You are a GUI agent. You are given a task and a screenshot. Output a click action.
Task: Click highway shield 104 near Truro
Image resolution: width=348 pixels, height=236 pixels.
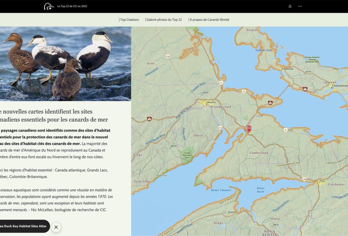[304, 179]
